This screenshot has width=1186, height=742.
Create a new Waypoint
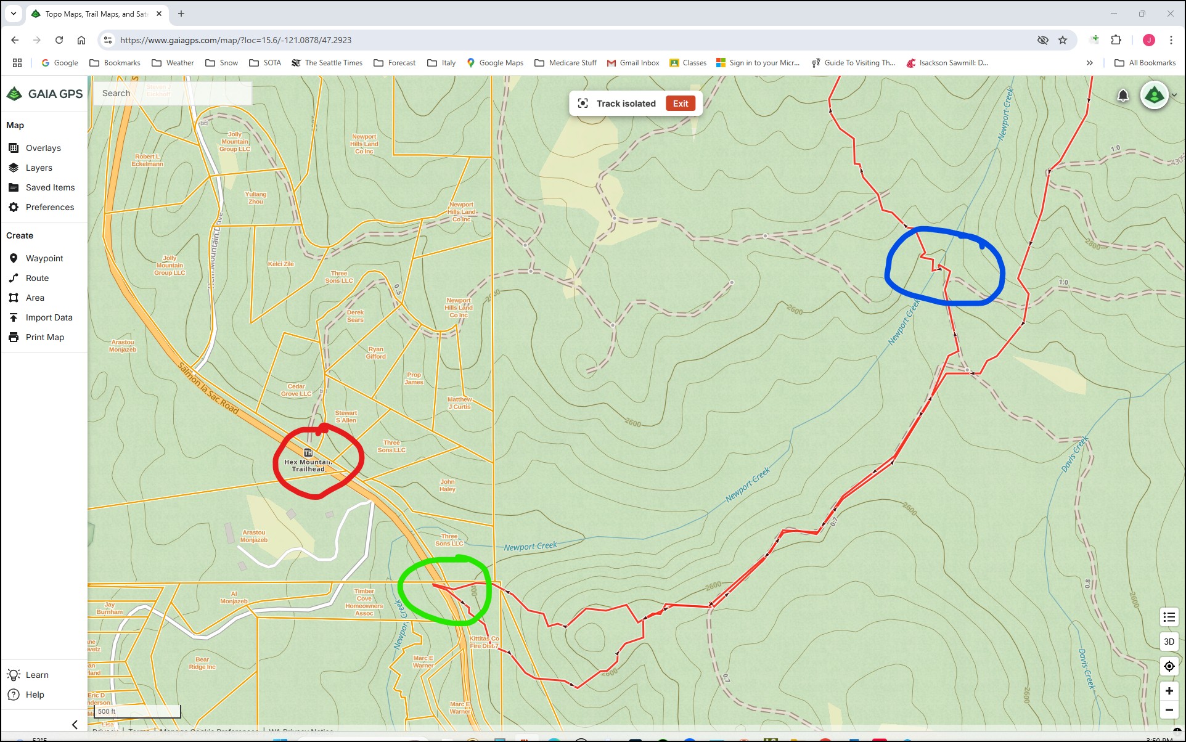[x=44, y=258]
